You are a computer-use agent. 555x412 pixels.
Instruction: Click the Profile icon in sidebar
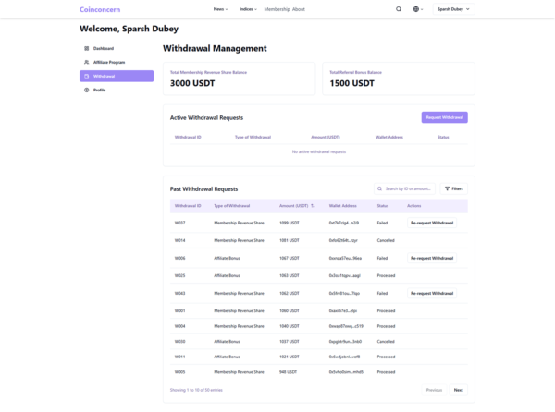[x=87, y=90]
